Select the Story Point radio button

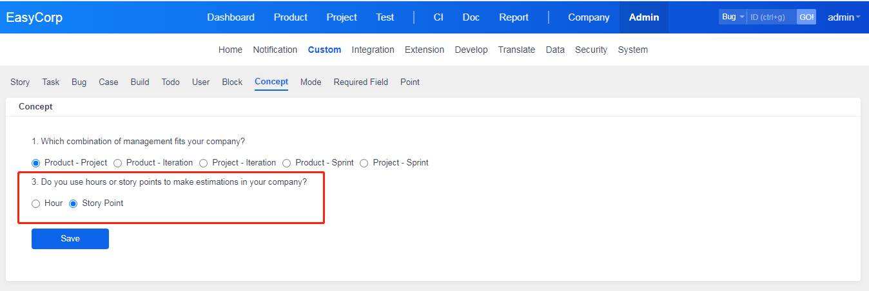[73, 203]
